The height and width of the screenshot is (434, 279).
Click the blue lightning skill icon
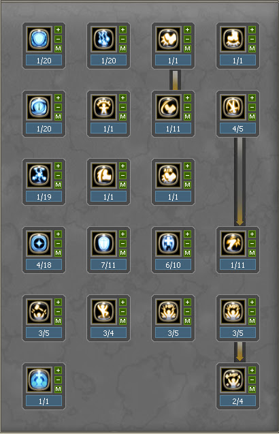pyautogui.click(x=103, y=39)
